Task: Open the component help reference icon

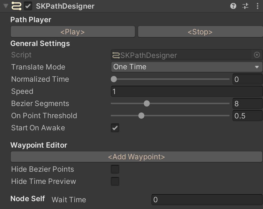Action: click(233, 6)
